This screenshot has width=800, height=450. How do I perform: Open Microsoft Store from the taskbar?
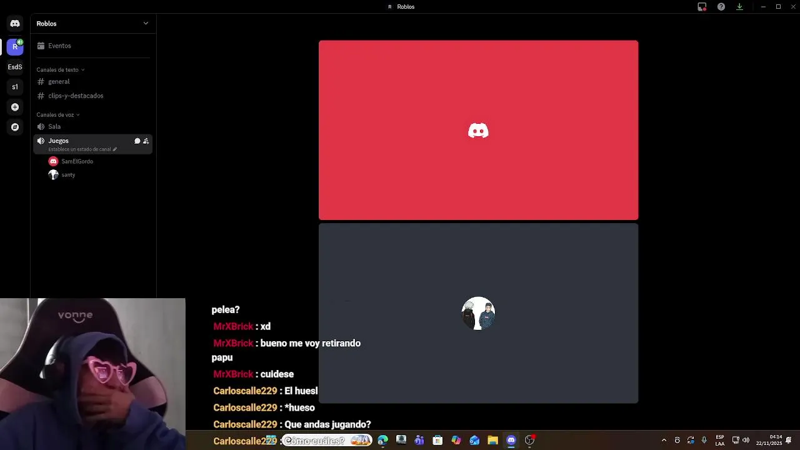(437, 441)
